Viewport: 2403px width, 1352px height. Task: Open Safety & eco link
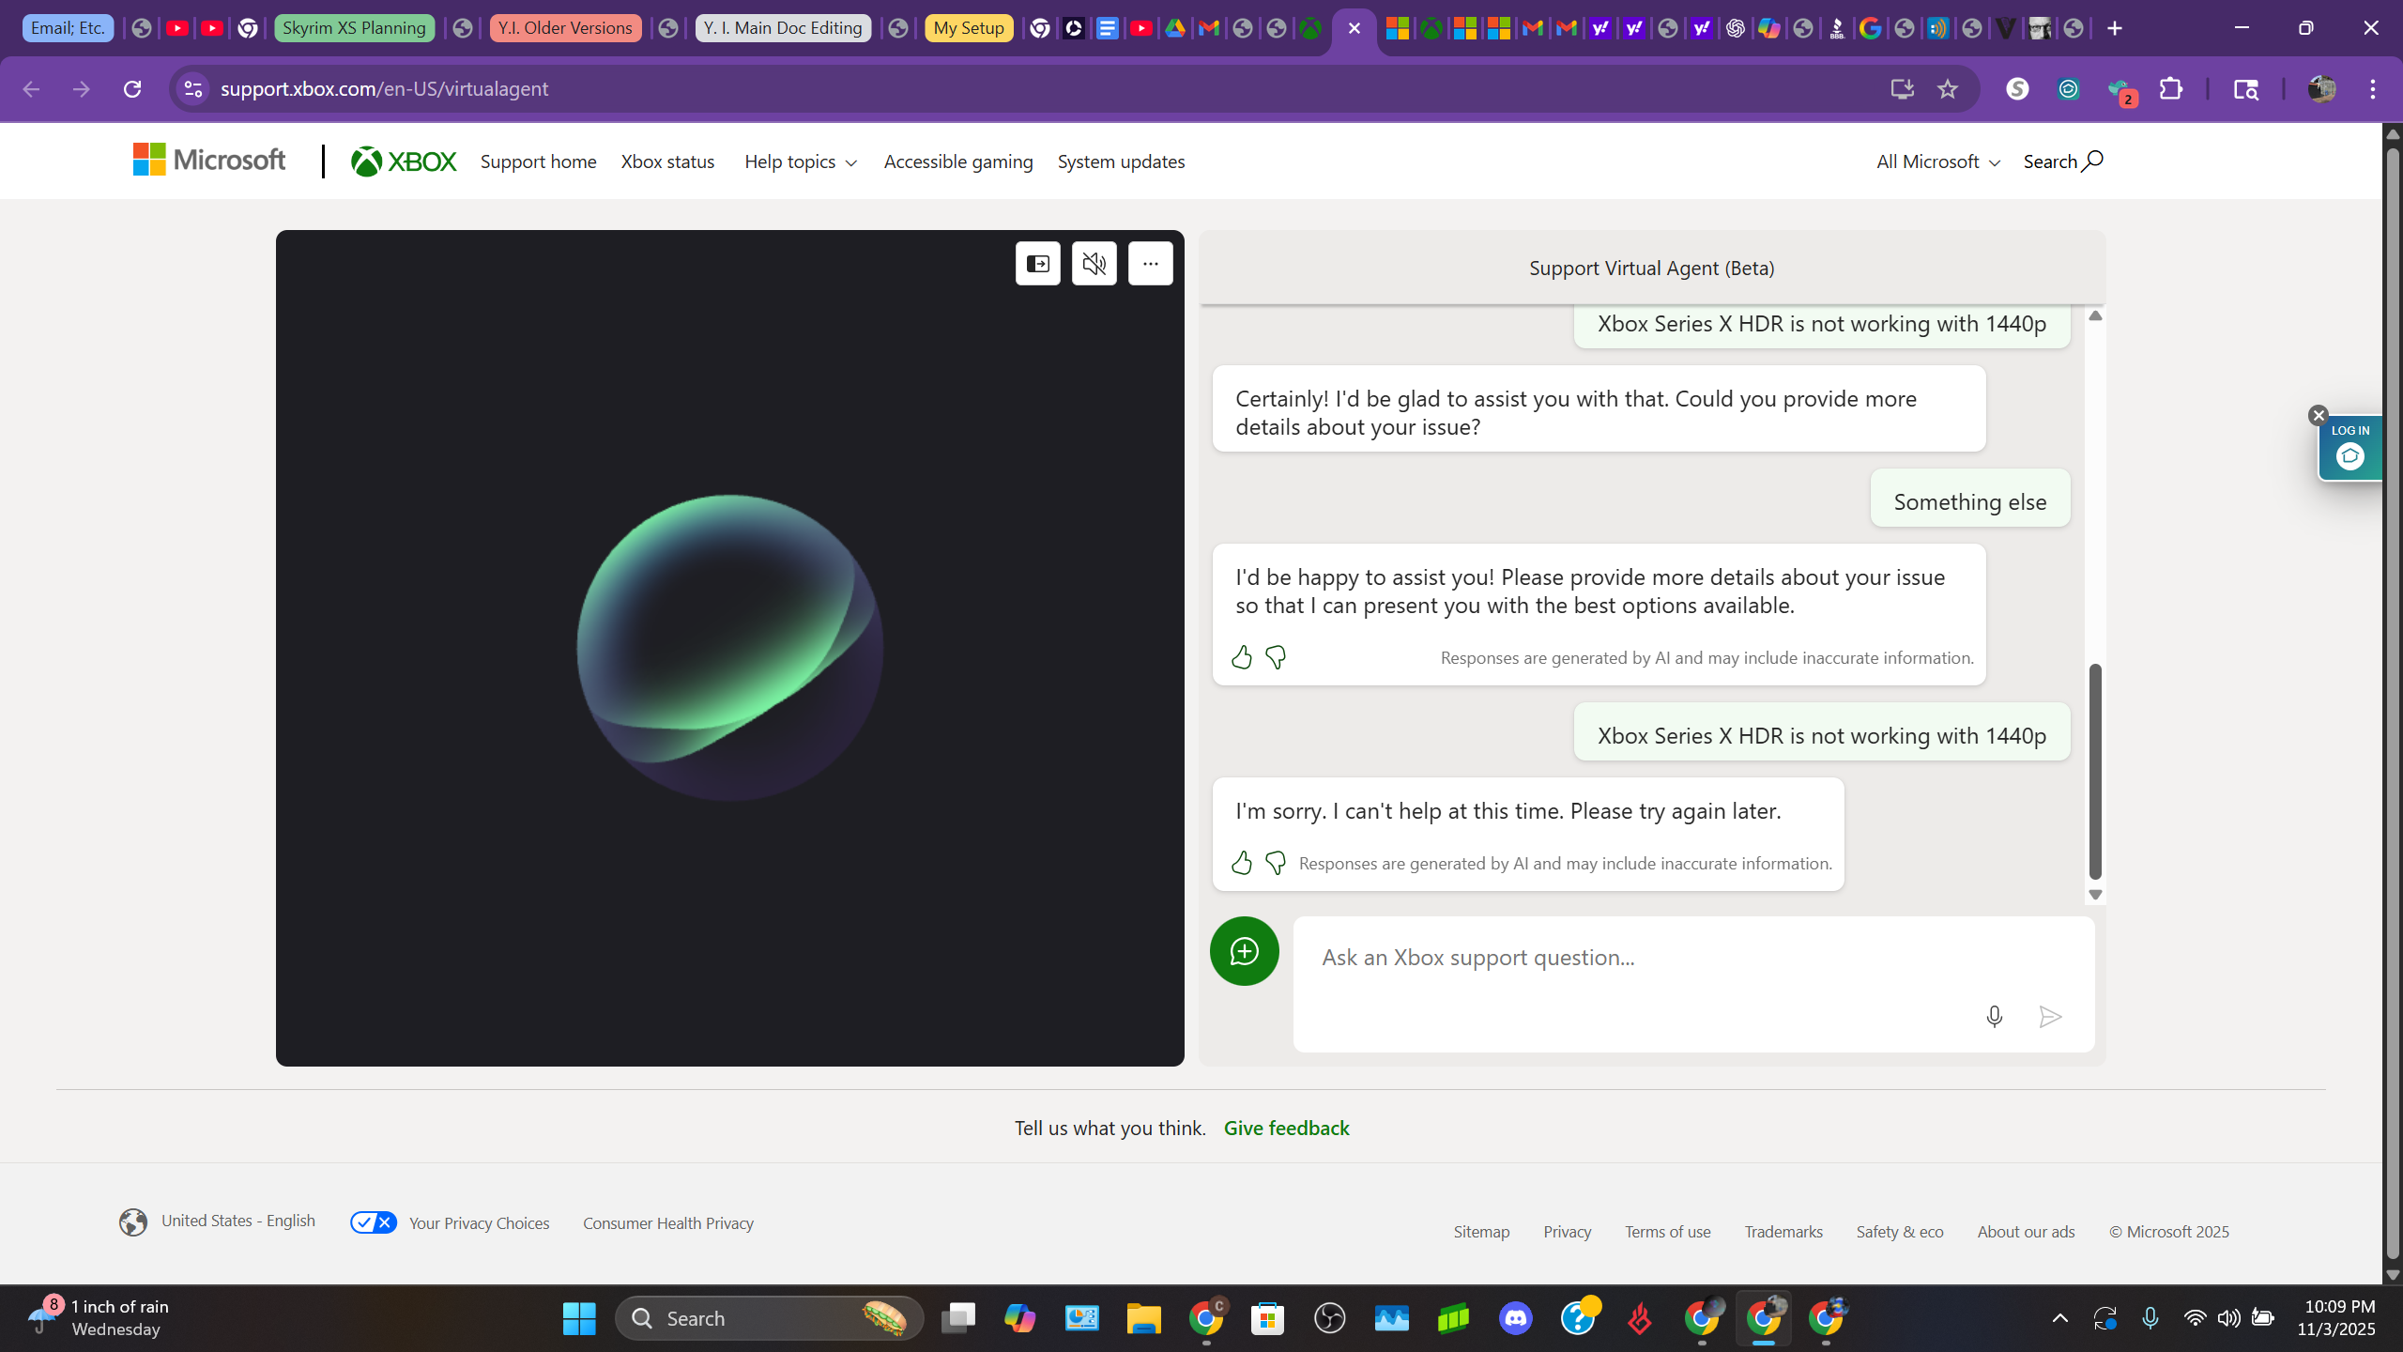pyautogui.click(x=1900, y=1232)
